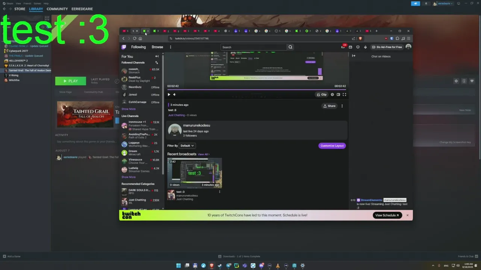The image size is (481, 270).
Task: Dismiss the TwitchCon banner
Action: pos(407,215)
